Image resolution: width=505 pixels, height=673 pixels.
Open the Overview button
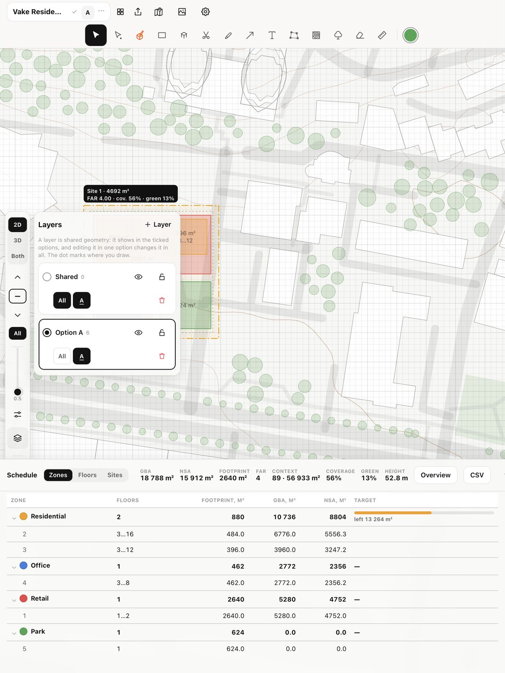point(436,475)
